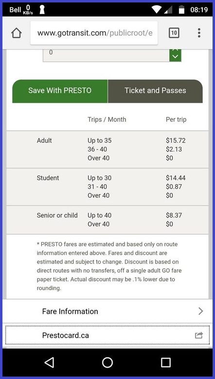Select the number field showing 0

tap(106, 56)
